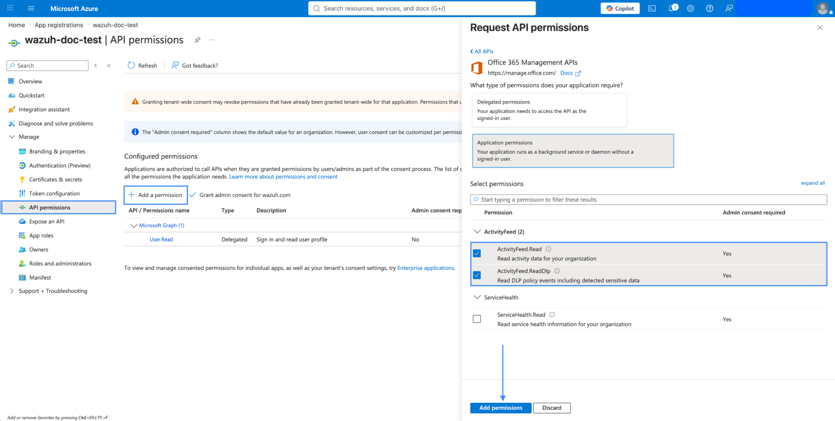Open the portal hamburger menu
Image resolution: width=835 pixels, height=421 pixels.
[x=31, y=8]
